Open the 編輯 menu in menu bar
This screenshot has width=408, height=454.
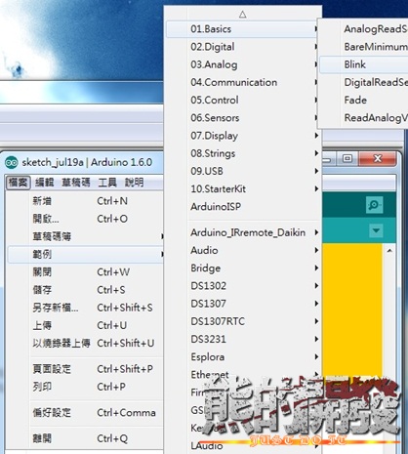click(x=45, y=183)
